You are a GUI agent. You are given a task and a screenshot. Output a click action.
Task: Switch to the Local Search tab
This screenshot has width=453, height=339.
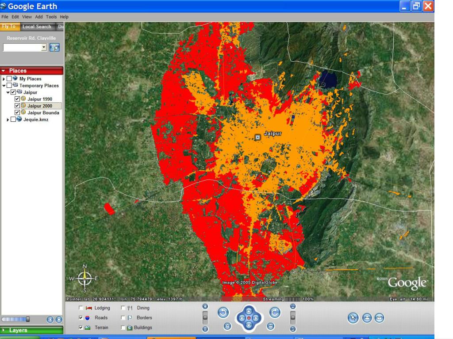37,26
